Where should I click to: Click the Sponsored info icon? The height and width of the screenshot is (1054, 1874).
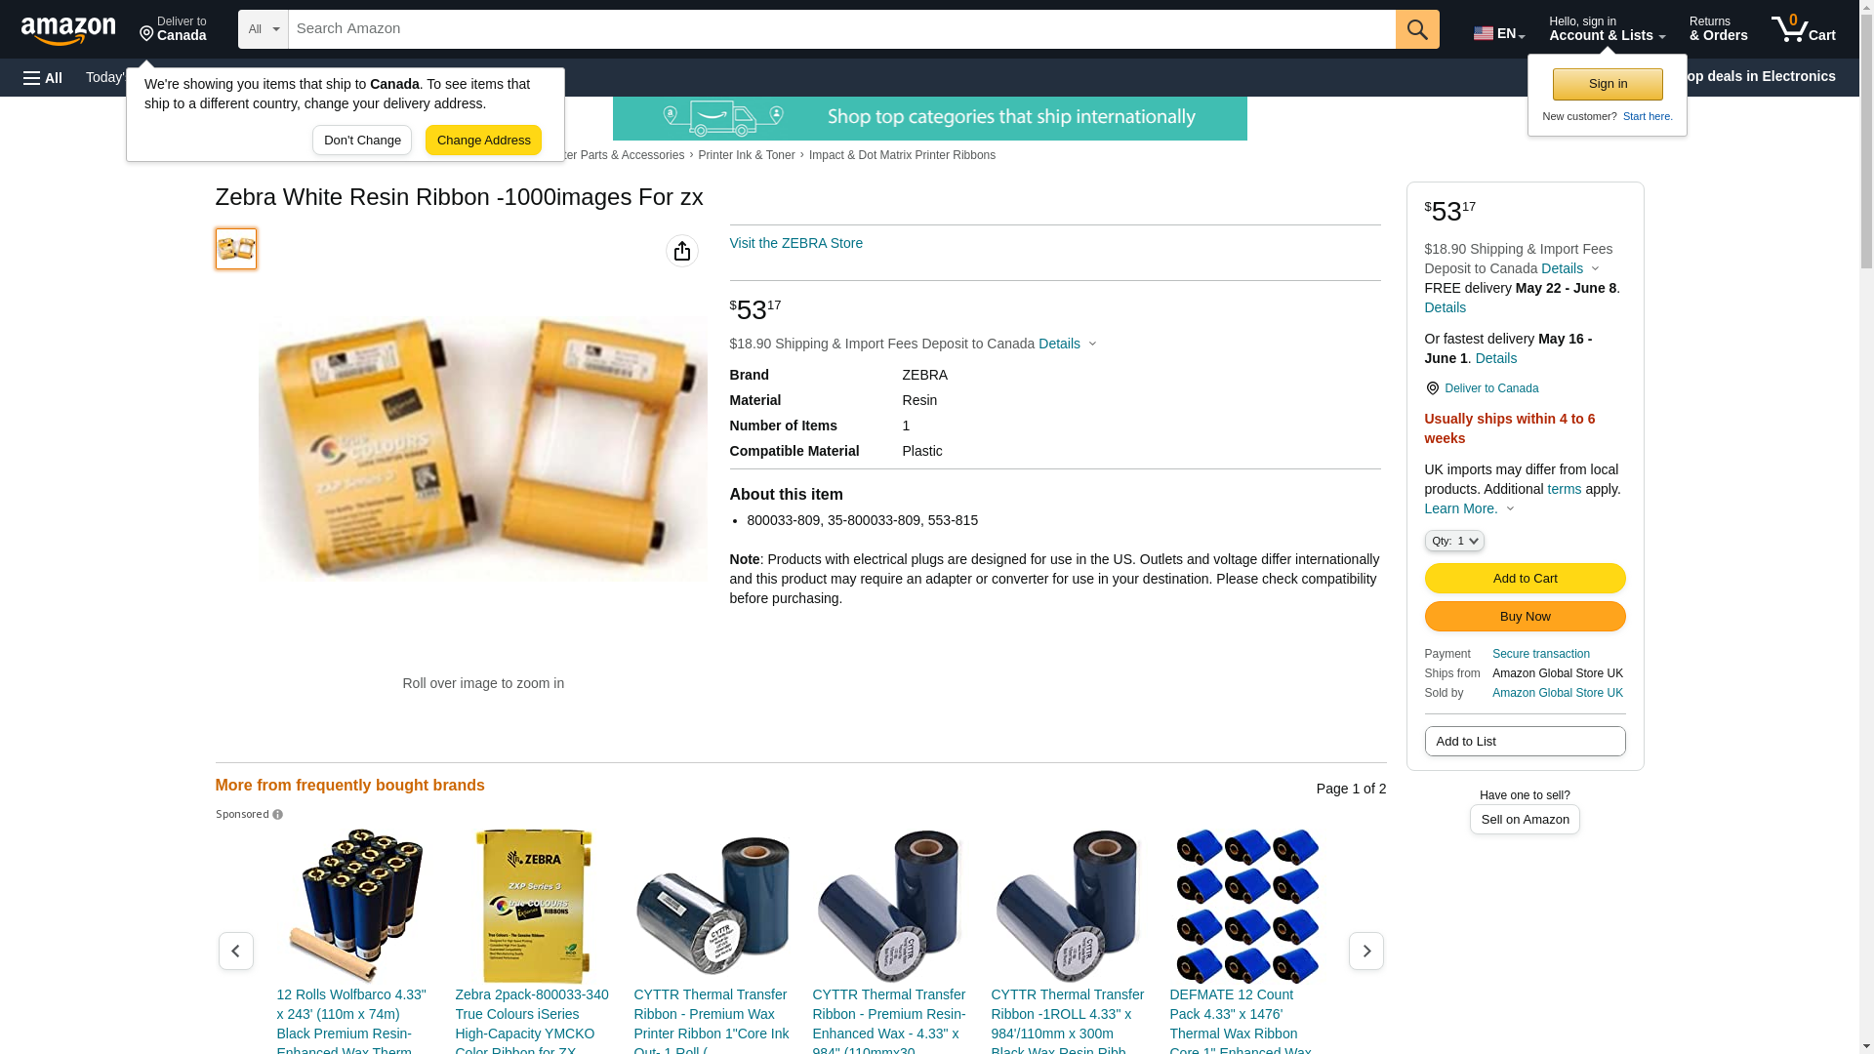[277, 815]
